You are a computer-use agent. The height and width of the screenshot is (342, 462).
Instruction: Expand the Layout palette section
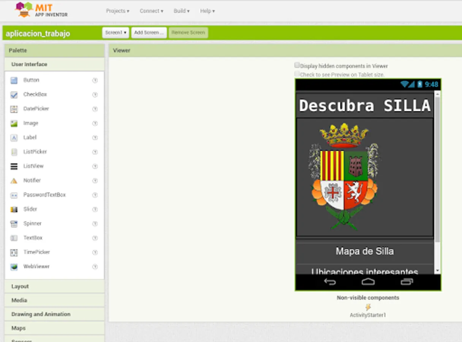(54, 287)
